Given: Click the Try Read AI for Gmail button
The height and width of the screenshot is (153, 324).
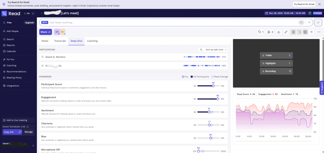Looking at the screenshot, I should pos(304,4).
